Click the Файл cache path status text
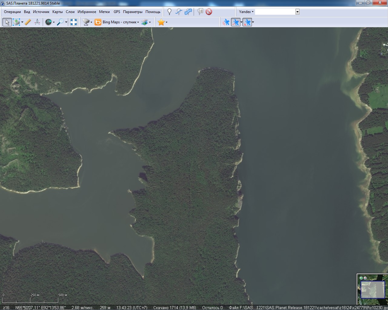 pyautogui.click(x=308, y=308)
